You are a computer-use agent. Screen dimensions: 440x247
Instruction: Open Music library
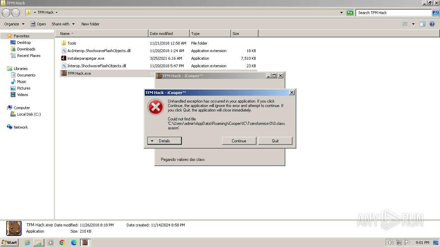click(x=22, y=82)
